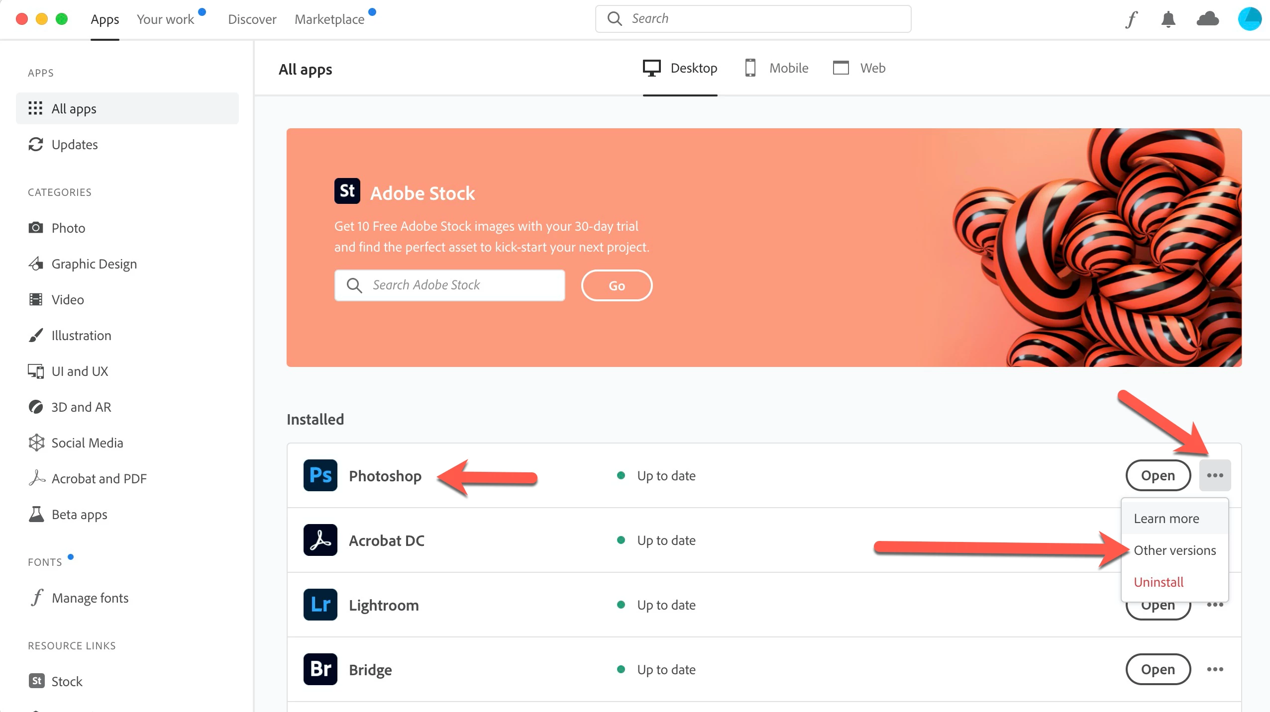Open the user profile avatar
Screen dimensions: 1270x712
[x=1249, y=19]
